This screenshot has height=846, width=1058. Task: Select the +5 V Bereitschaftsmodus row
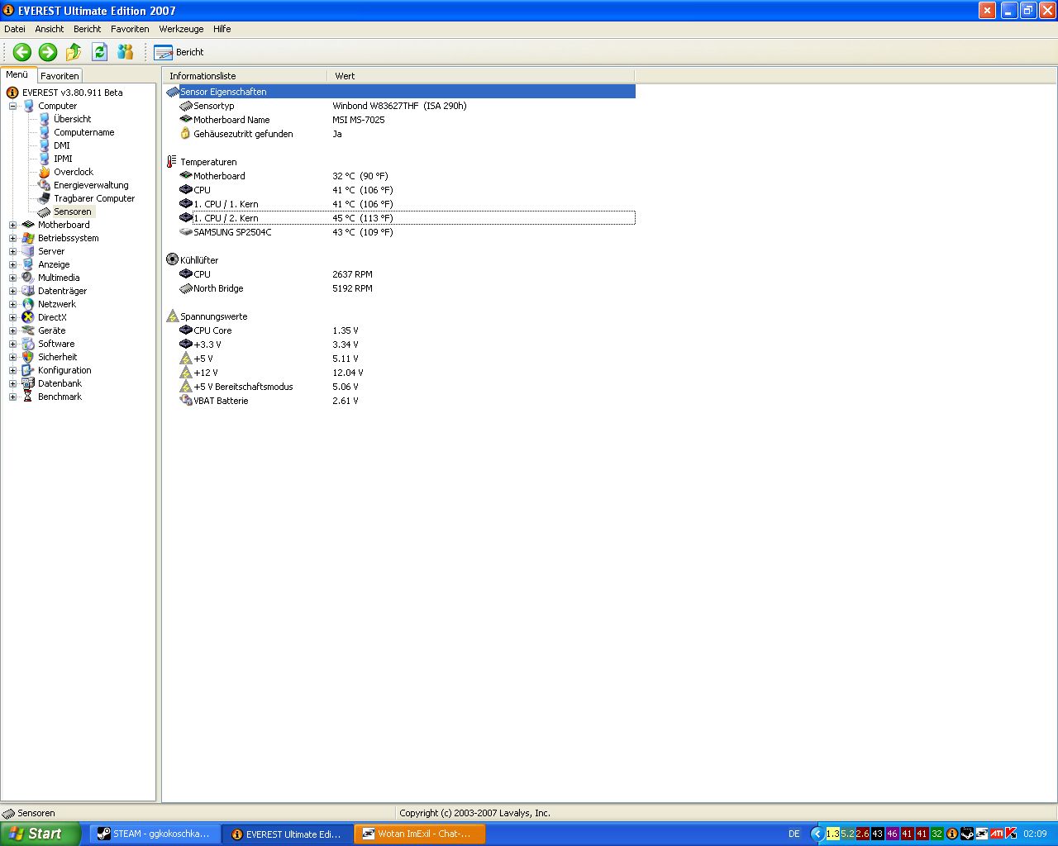pyautogui.click(x=400, y=387)
